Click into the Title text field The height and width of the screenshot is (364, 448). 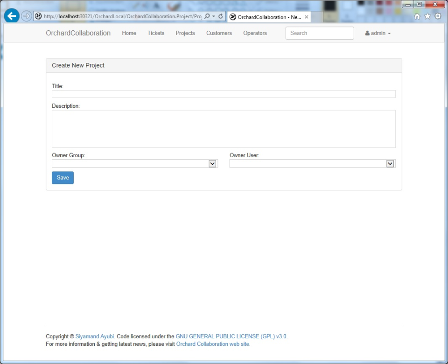click(224, 94)
